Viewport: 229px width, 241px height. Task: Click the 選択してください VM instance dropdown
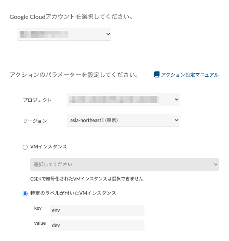pyautogui.click(x=124, y=164)
